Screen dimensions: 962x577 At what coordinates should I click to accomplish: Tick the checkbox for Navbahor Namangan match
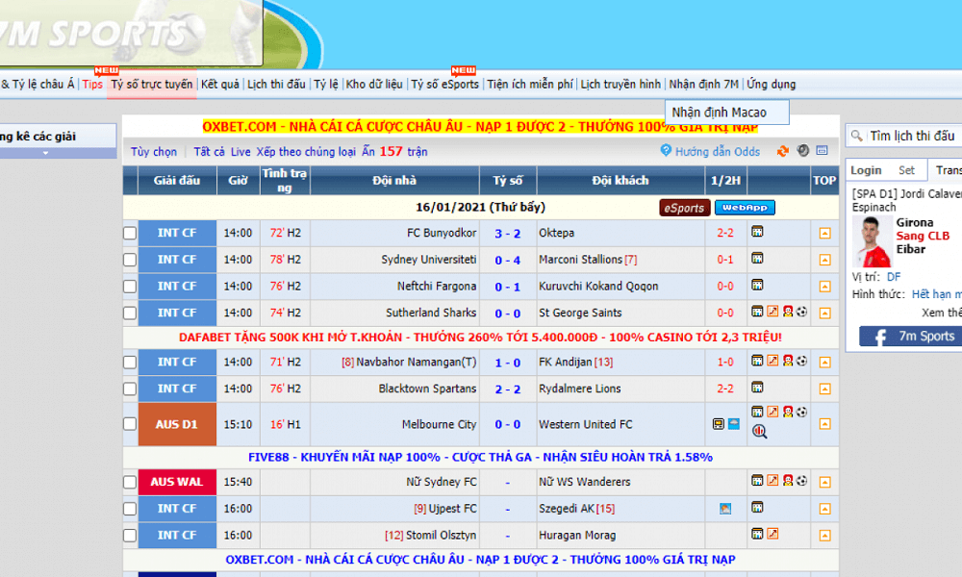(x=130, y=362)
